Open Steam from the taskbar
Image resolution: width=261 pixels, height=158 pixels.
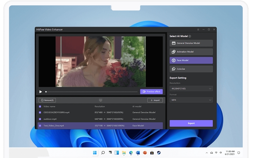coord(159,152)
